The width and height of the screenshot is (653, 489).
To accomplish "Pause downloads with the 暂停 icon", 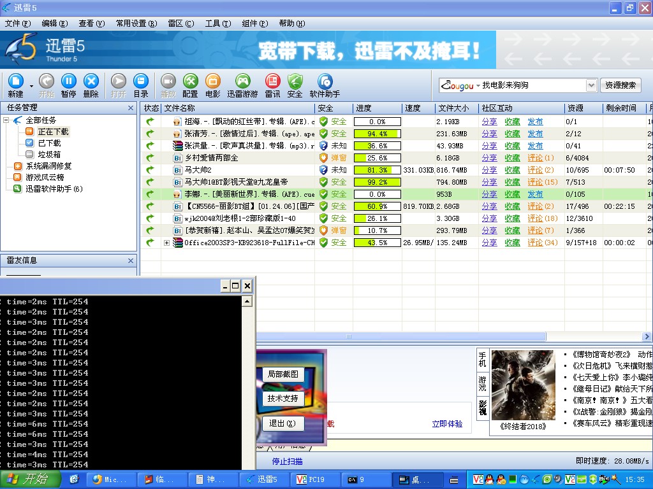I will 68,81.
